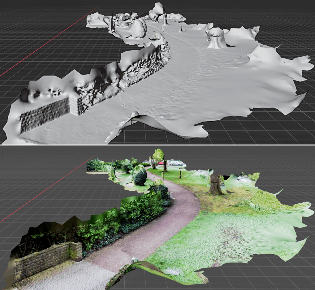The width and height of the screenshot is (315, 290).
Task: Click the yellow origin dot on the gray mesh
Action: pos(155,36)
